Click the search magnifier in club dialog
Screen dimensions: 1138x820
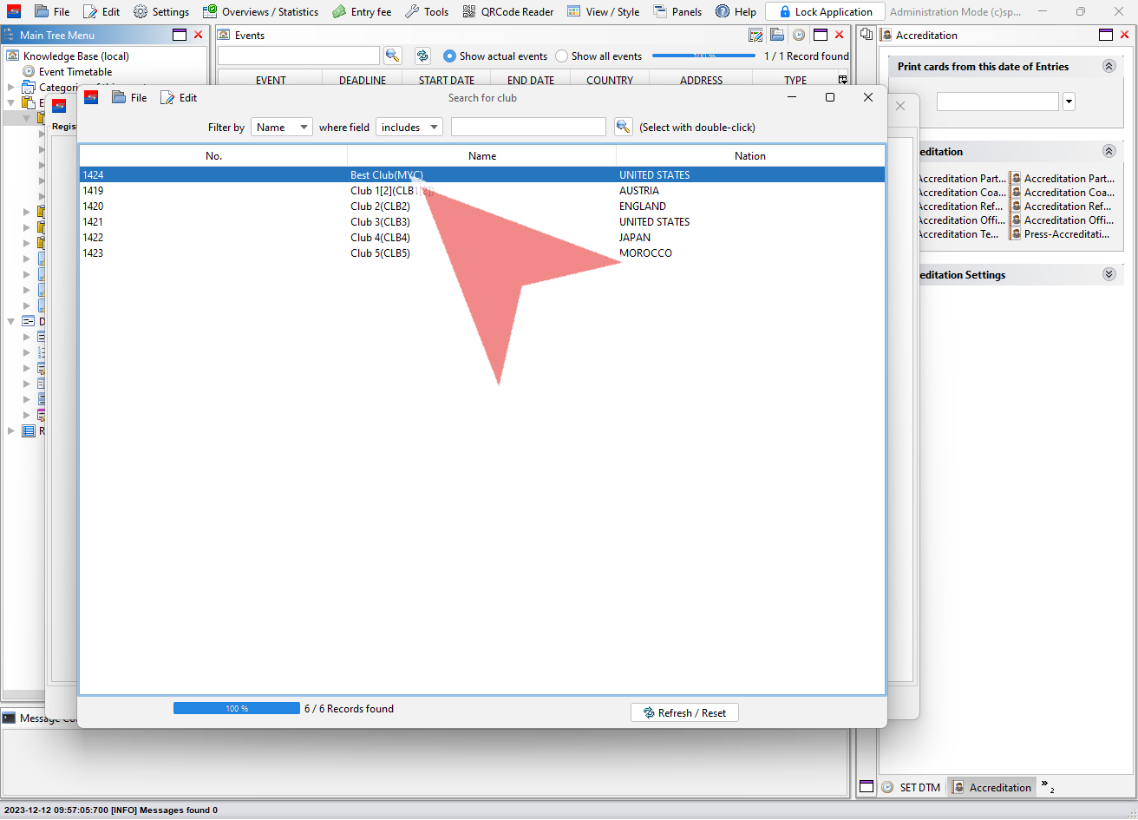(623, 128)
